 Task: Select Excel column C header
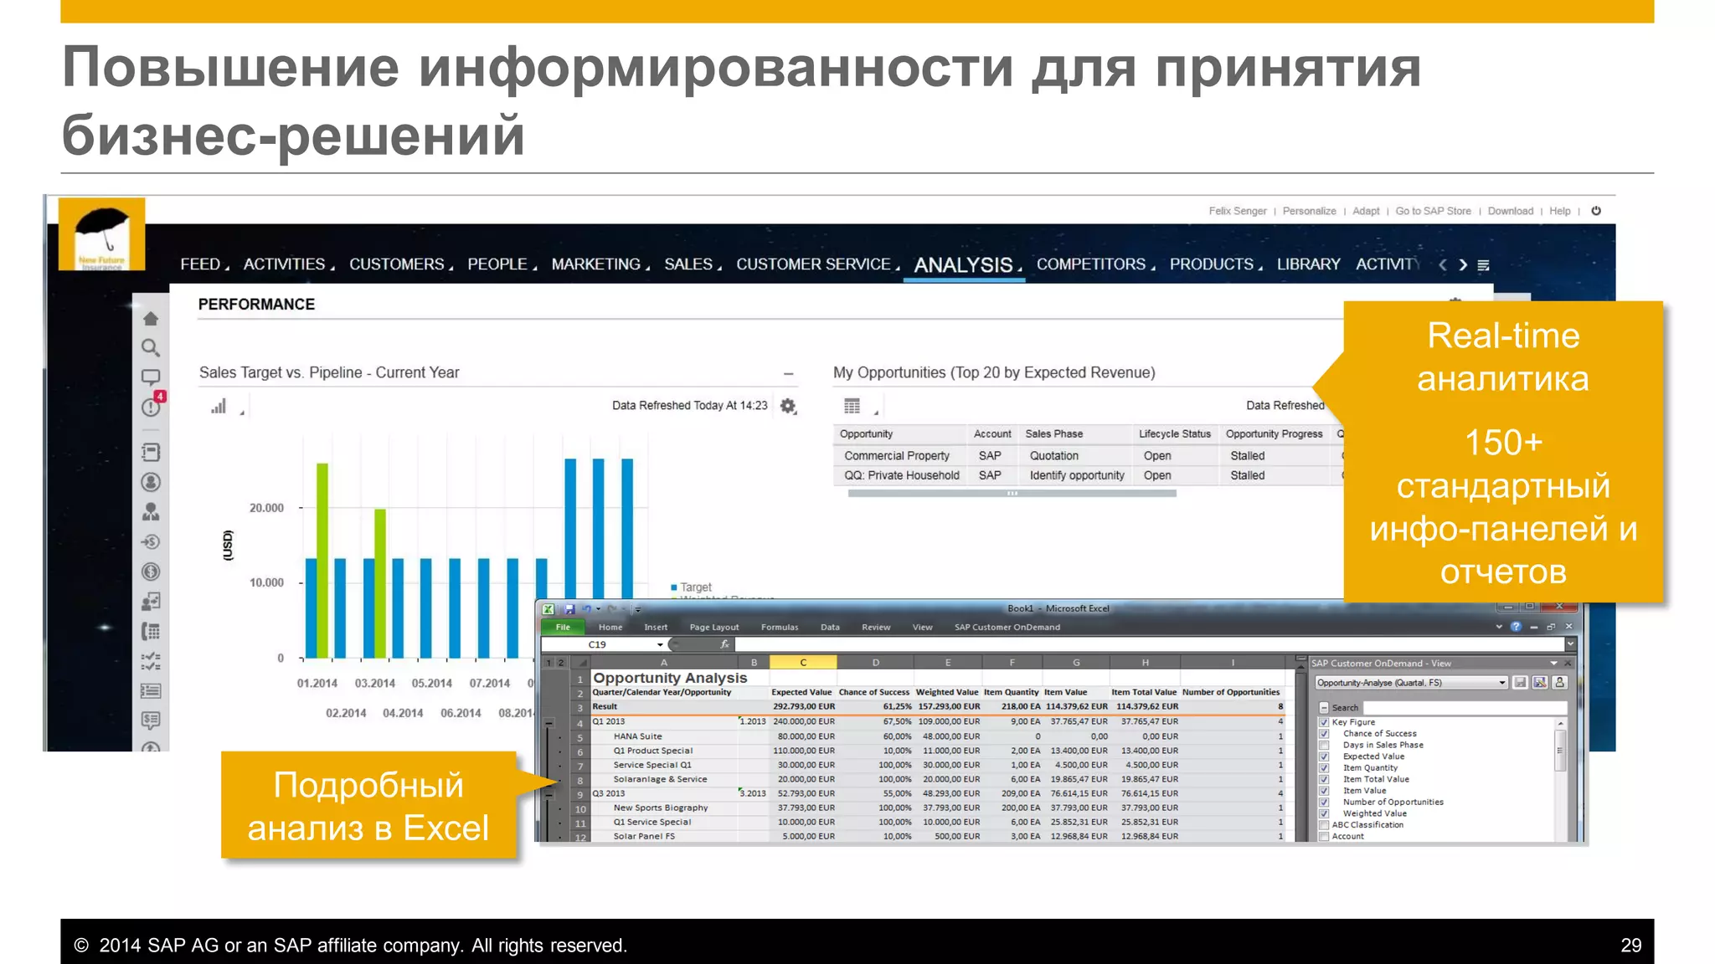(x=803, y=662)
